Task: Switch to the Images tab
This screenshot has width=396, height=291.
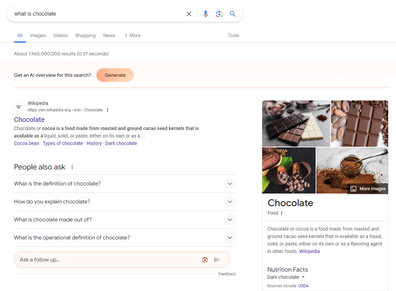Action: point(38,36)
